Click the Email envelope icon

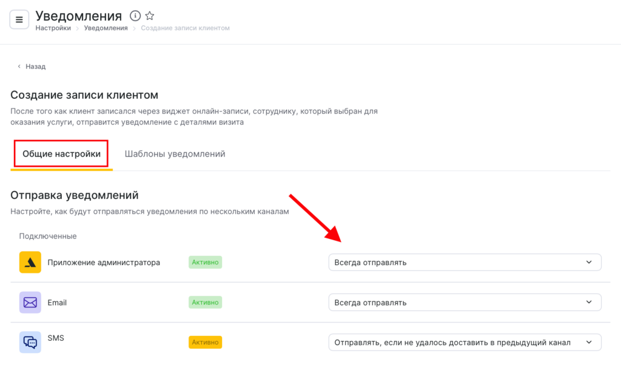(30, 302)
